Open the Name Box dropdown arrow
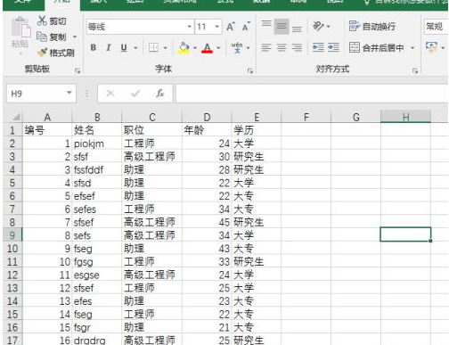Image resolution: width=449 pixels, height=345 pixels. pyautogui.click(x=69, y=93)
